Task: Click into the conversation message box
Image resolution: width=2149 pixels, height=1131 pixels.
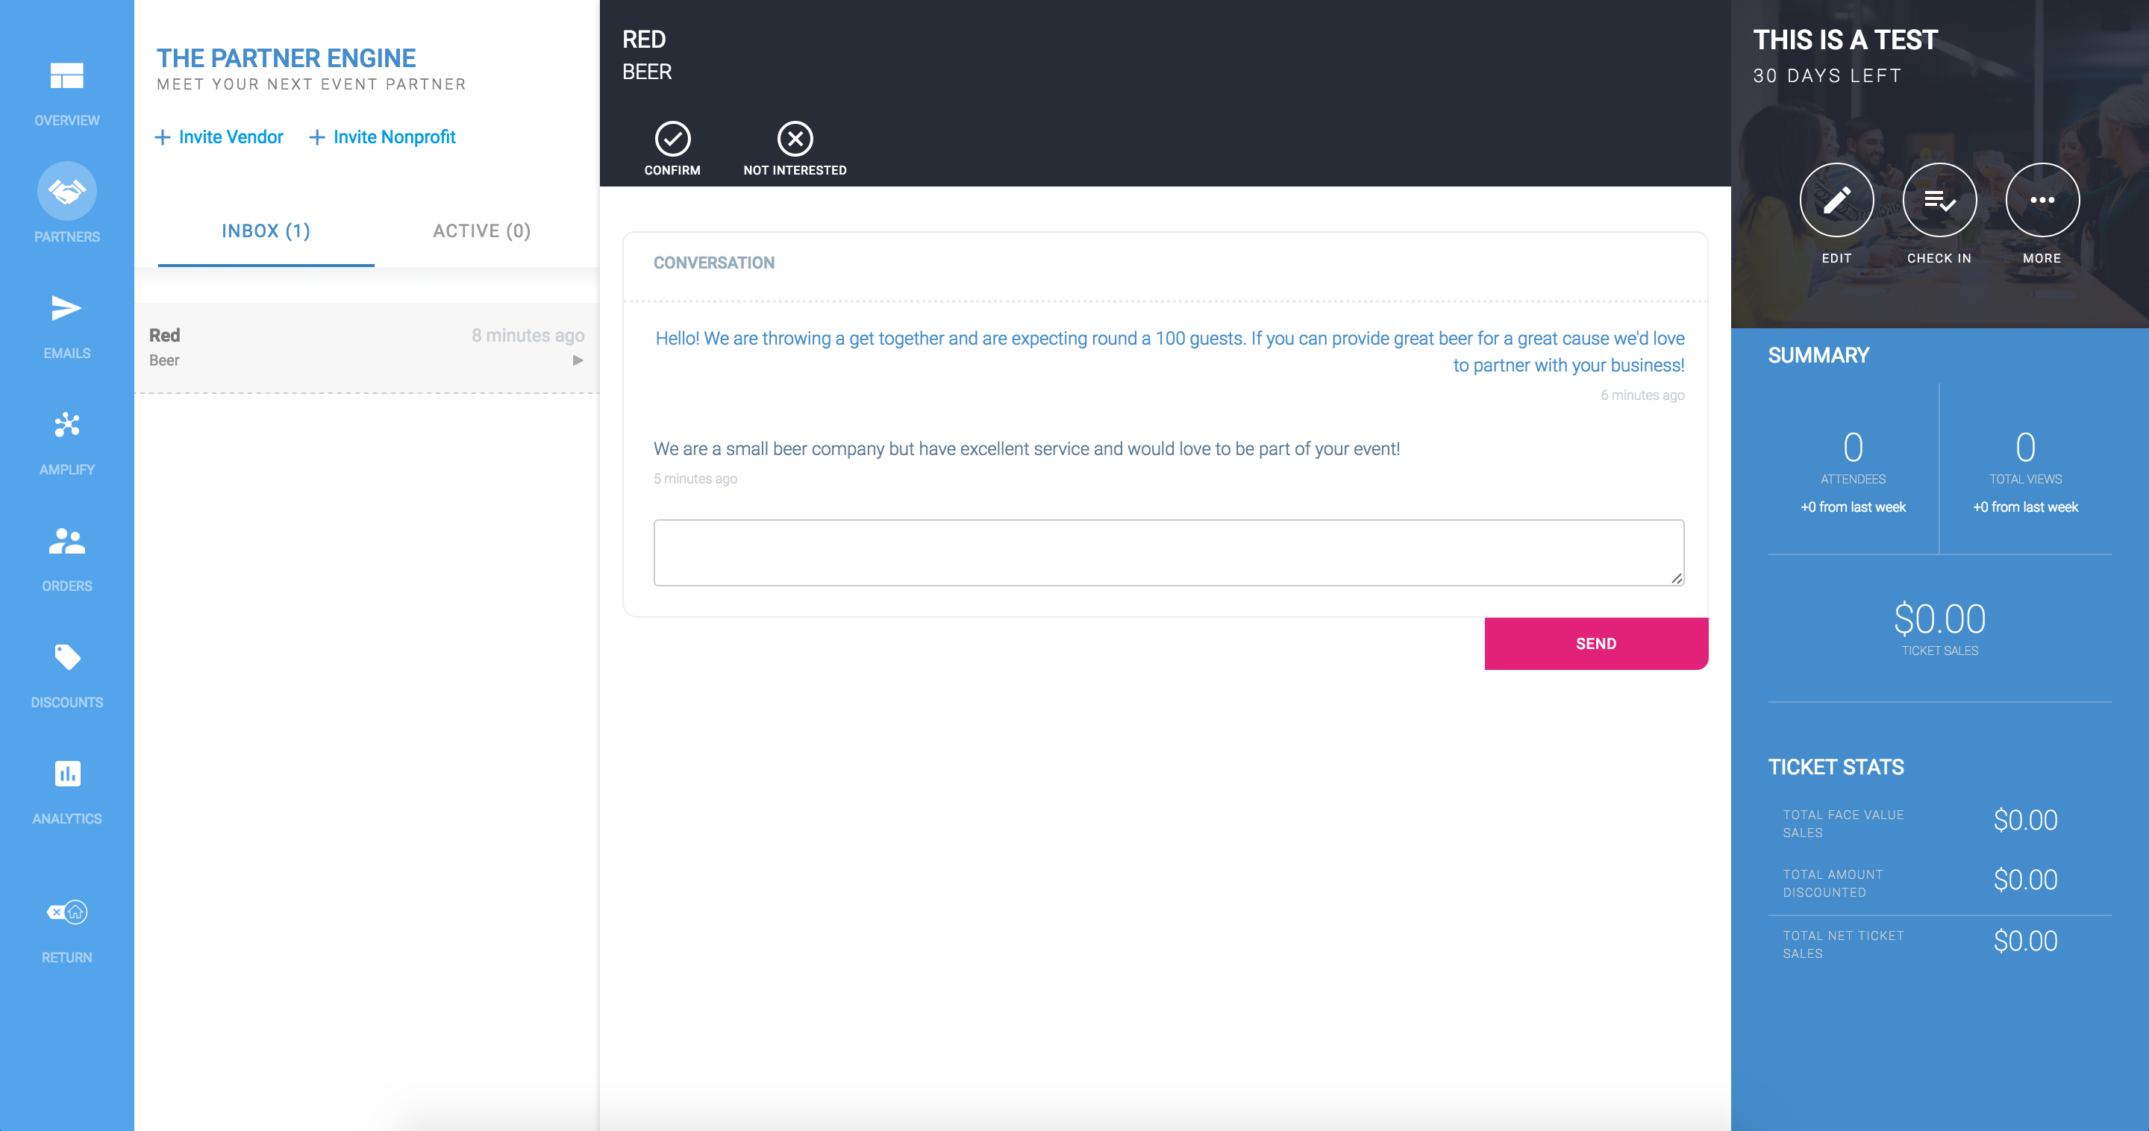Action: click(1168, 552)
